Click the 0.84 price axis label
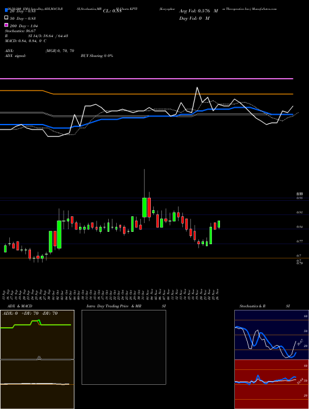Image resolution: width=309 pixels, height=409 pixels. click(x=299, y=227)
